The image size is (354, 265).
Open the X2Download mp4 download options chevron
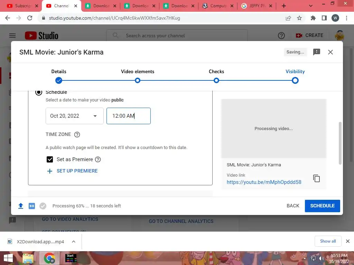click(74, 242)
